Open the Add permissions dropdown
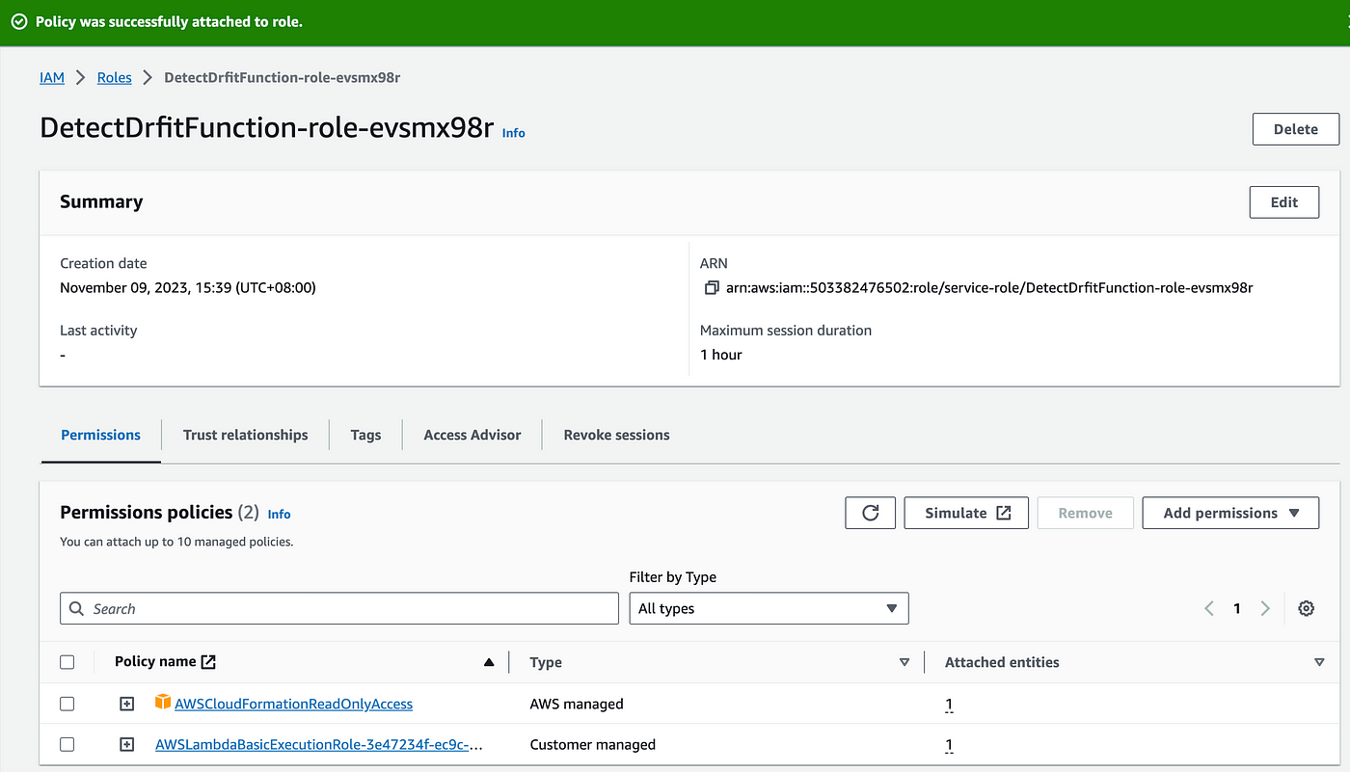The width and height of the screenshot is (1350, 772). click(1230, 513)
